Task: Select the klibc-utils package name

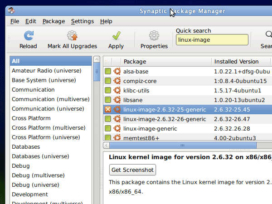Action: tap(136, 91)
